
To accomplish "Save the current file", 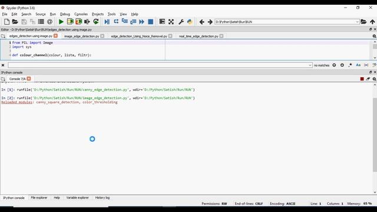I will click(24, 22).
